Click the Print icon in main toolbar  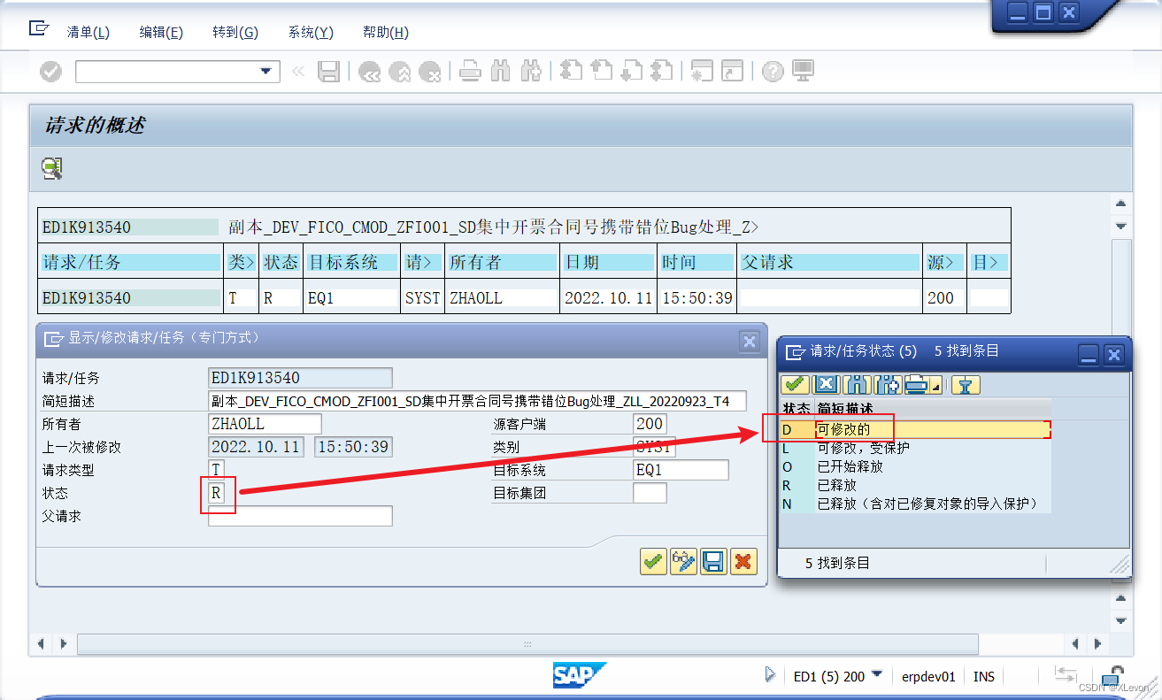point(470,72)
